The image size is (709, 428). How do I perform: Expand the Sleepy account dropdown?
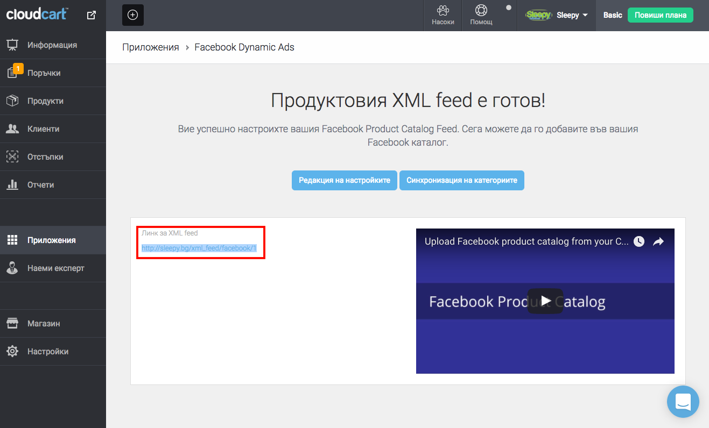pos(572,15)
